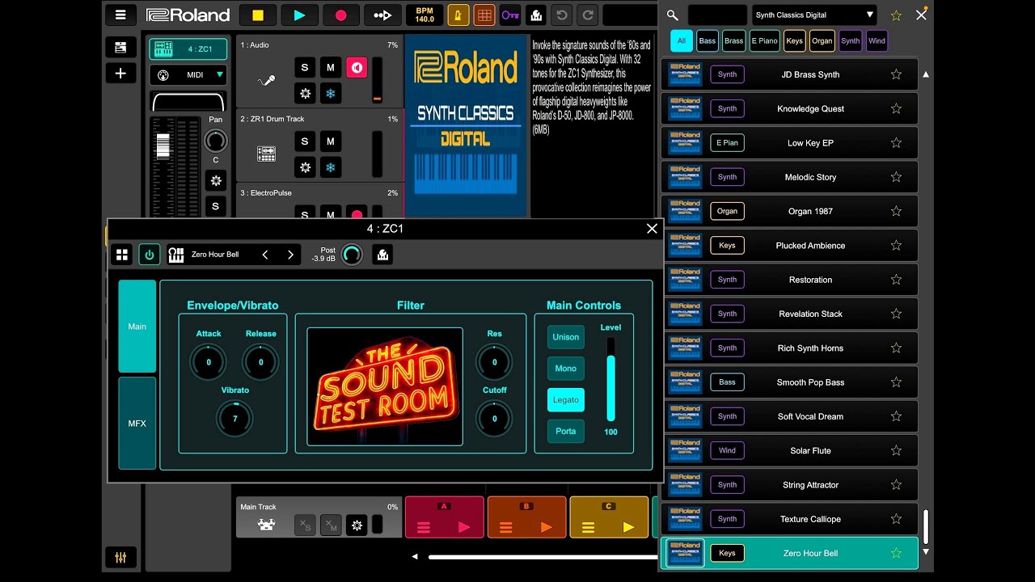The image size is (1035, 582).
Task: Open the mixer faders icon
Action: (120, 558)
